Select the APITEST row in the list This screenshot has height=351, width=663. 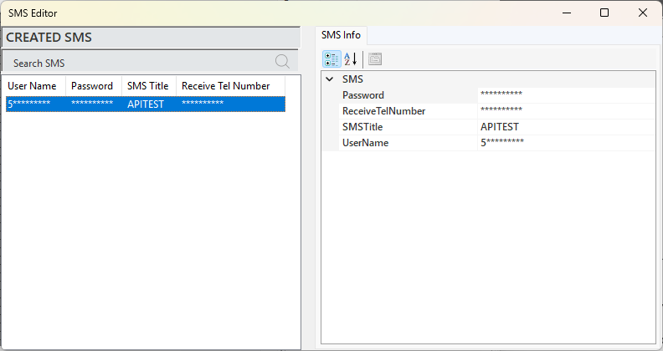click(x=146, y=104)
